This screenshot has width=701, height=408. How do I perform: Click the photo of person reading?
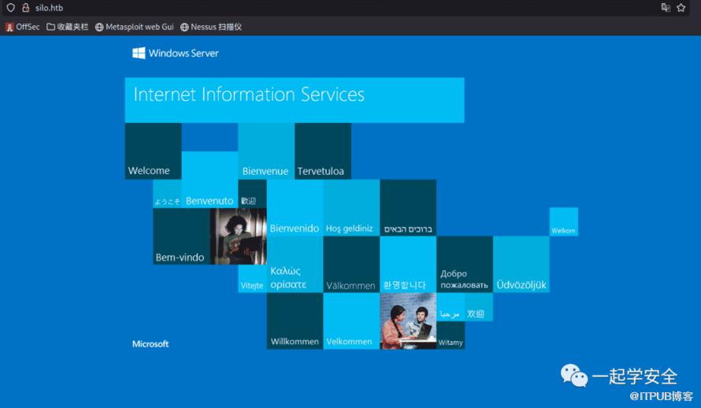pos(239,236)
